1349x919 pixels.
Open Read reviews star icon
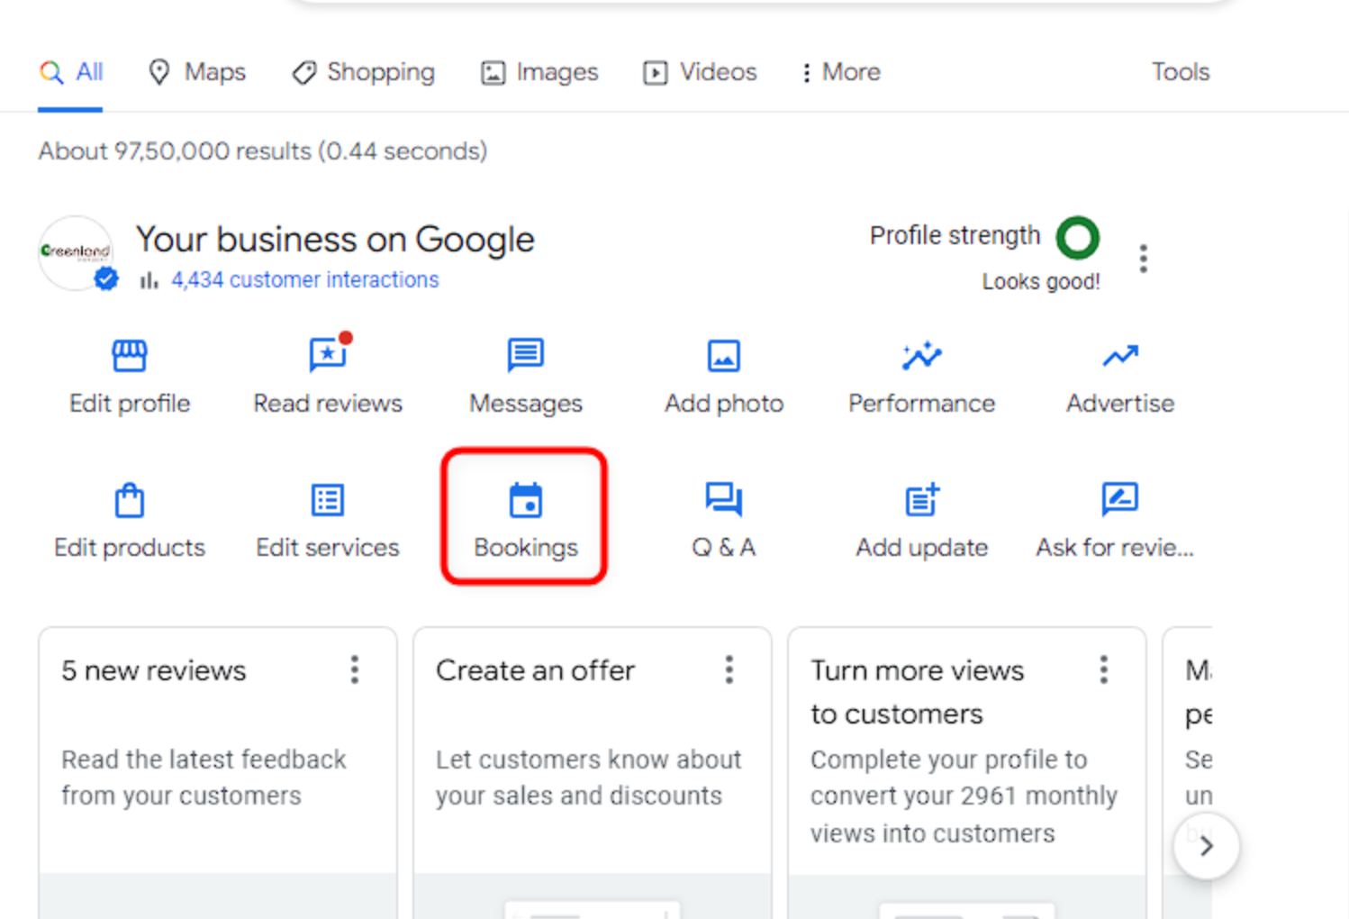[x=329, y=353]
